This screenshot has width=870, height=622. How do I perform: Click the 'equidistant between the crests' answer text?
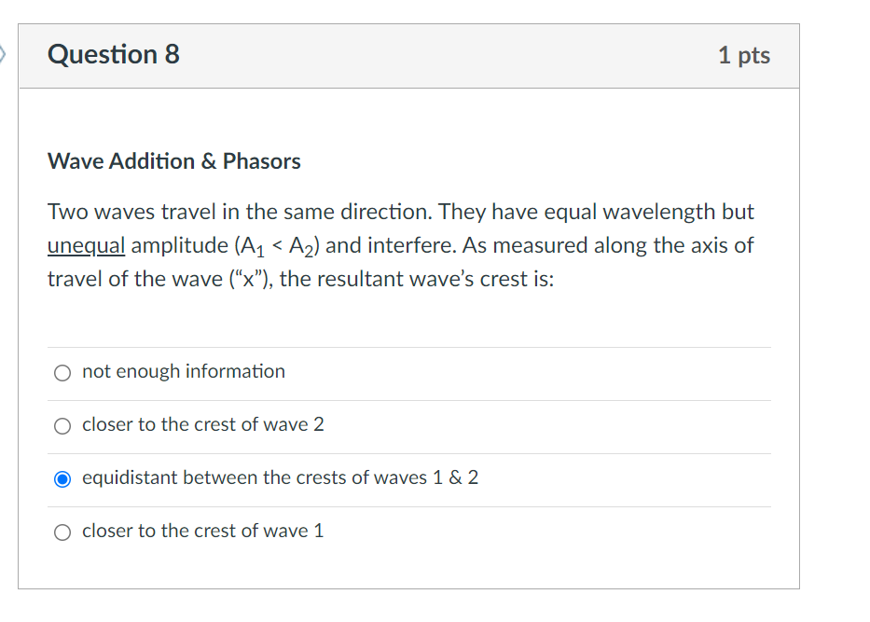pos(280,477)
